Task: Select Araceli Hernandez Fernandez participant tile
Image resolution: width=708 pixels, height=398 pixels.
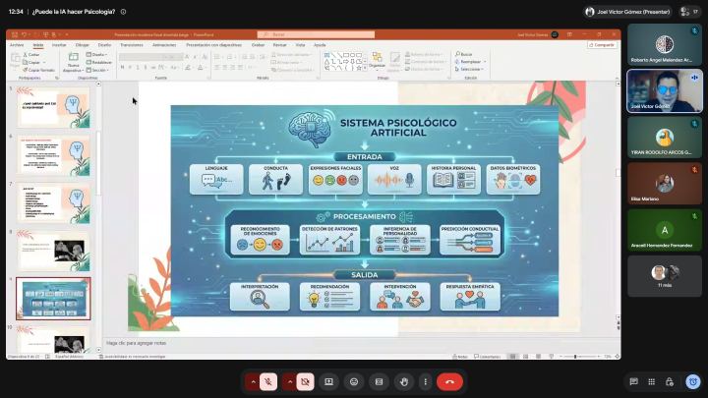Action: tap(665, 230)
